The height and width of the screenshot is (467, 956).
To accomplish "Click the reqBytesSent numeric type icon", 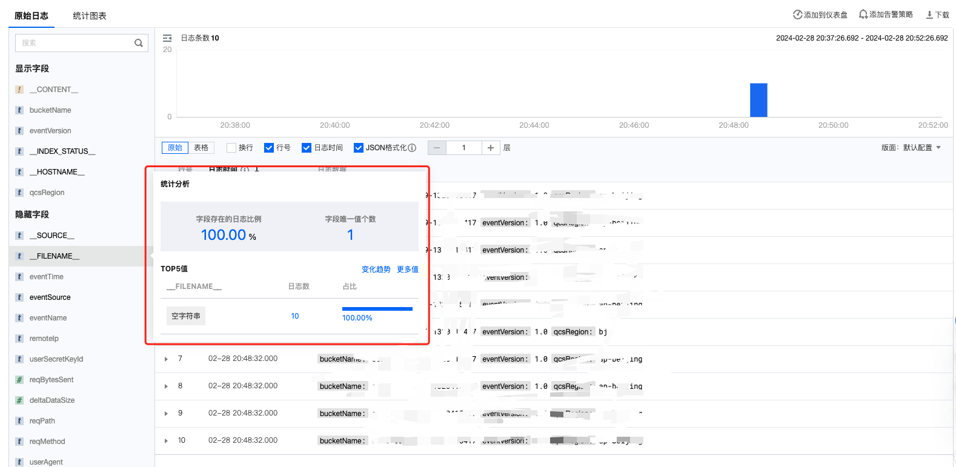I will (19, 380).
